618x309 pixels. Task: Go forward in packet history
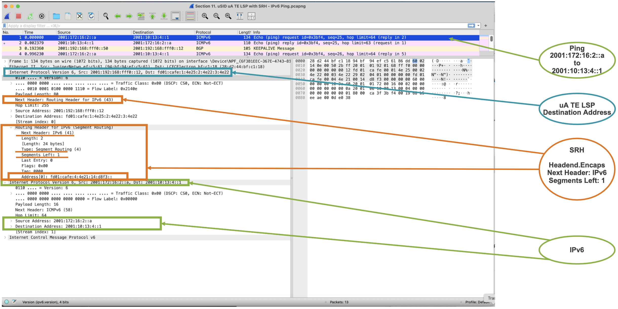pyautogui.click(x=129, y=16)
